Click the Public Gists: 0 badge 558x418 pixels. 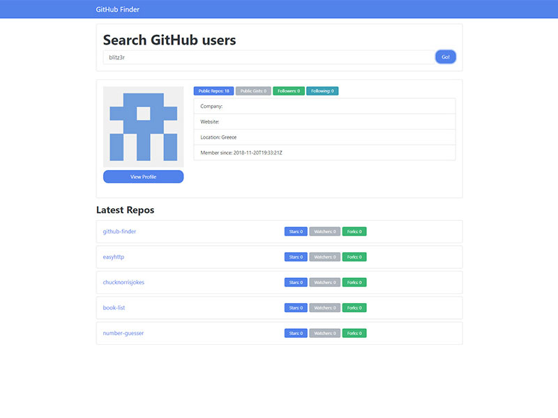253,91
